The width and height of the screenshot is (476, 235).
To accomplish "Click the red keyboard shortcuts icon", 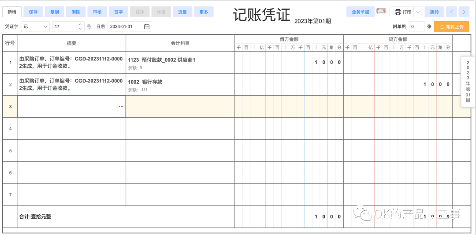I will 381,12.
